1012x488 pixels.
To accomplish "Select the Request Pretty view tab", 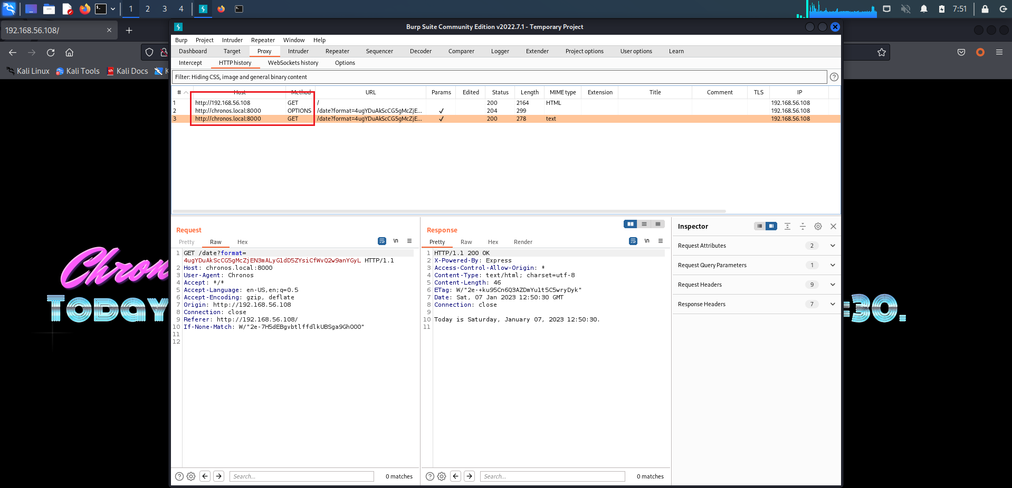I will pos(186,242).
